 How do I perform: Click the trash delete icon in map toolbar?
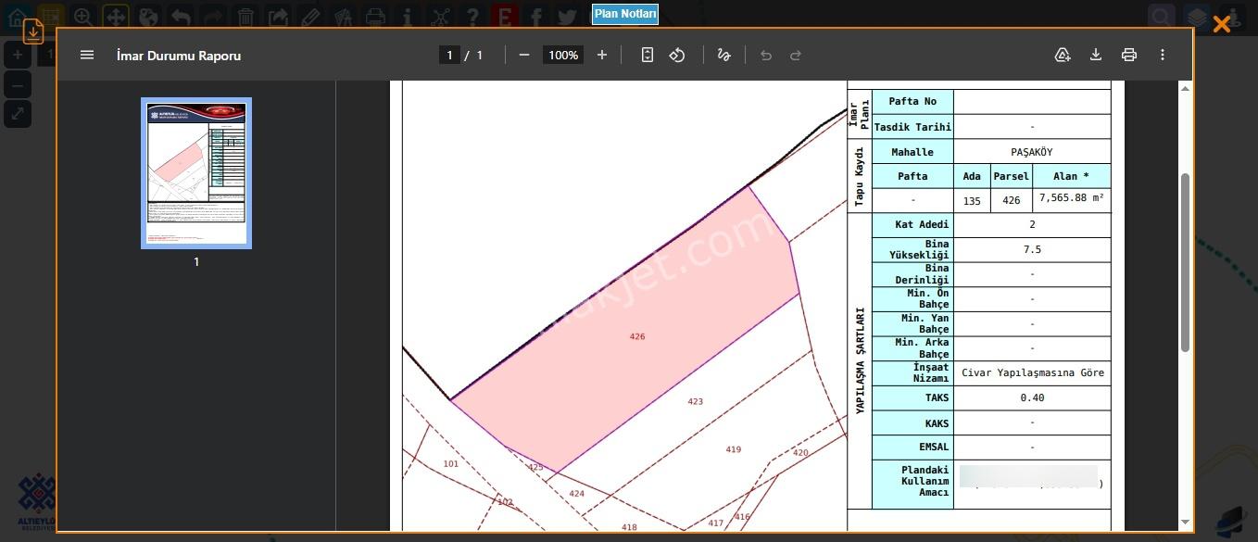[x=245, y=16]
